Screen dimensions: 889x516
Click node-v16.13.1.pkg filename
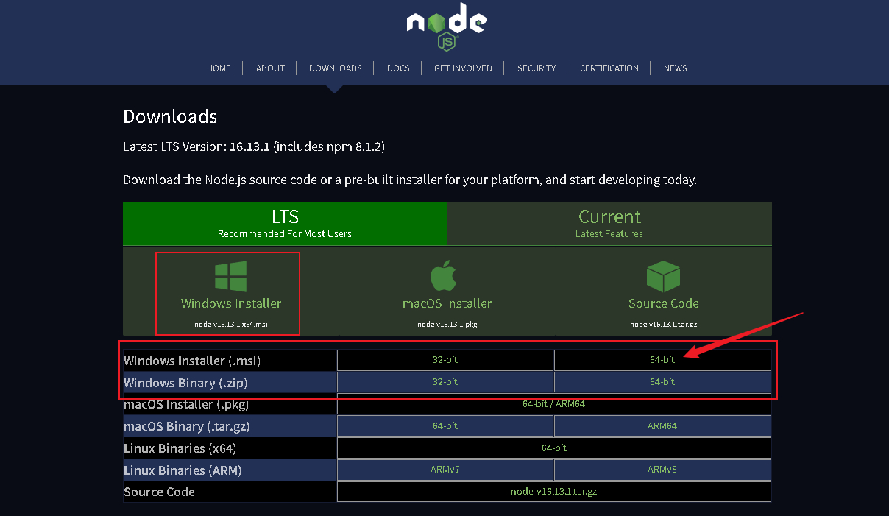pyautogui.click(x=447, y=324)
